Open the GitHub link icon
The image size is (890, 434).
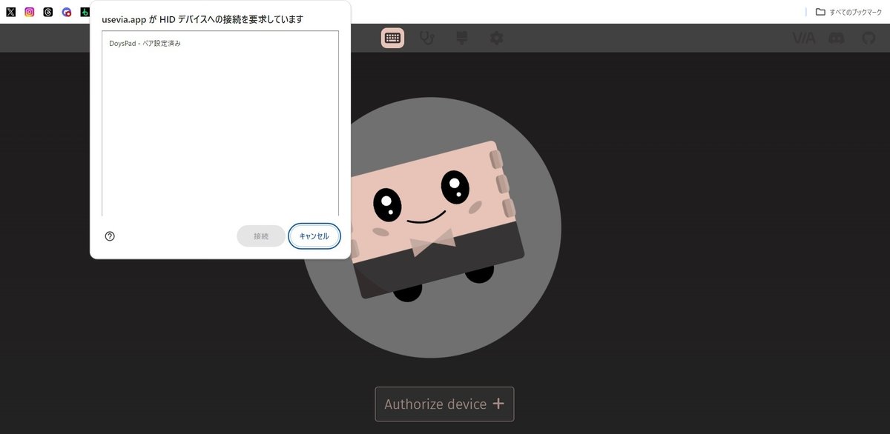[868, 38]
